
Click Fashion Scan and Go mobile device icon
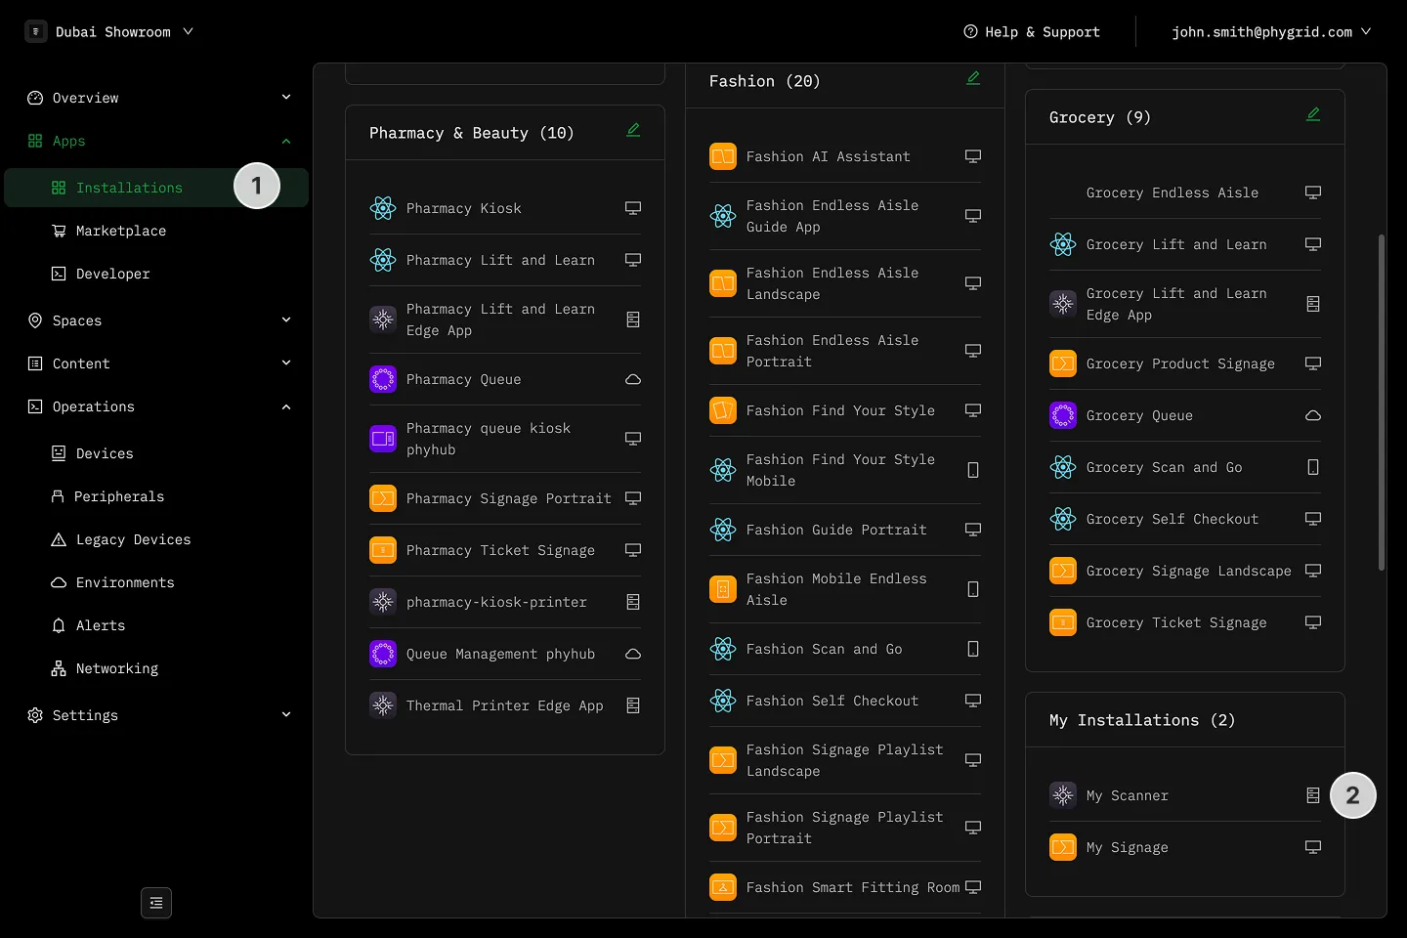[973, 649]
